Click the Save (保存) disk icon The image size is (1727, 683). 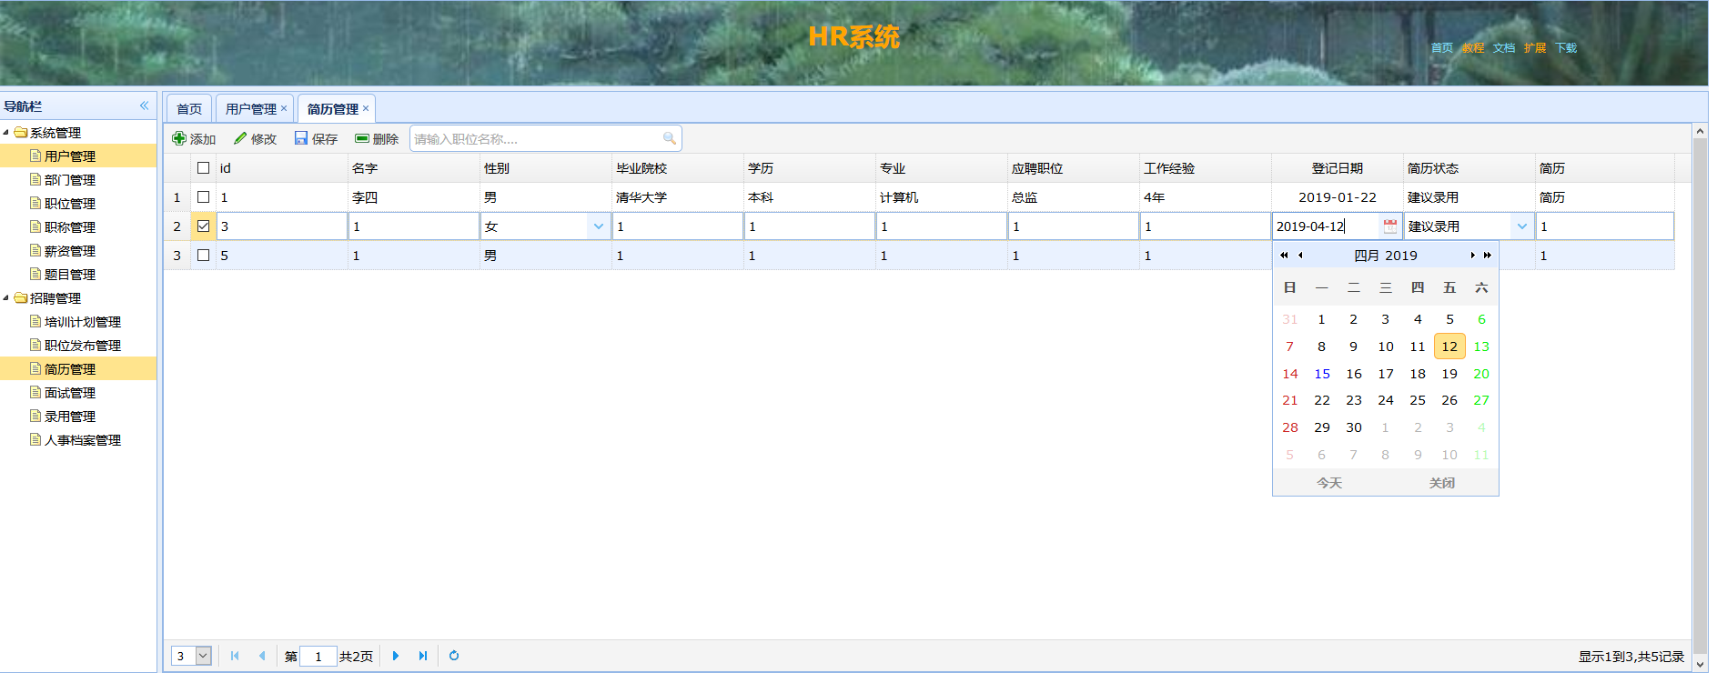pyautogui.click(x=301, y=138)
